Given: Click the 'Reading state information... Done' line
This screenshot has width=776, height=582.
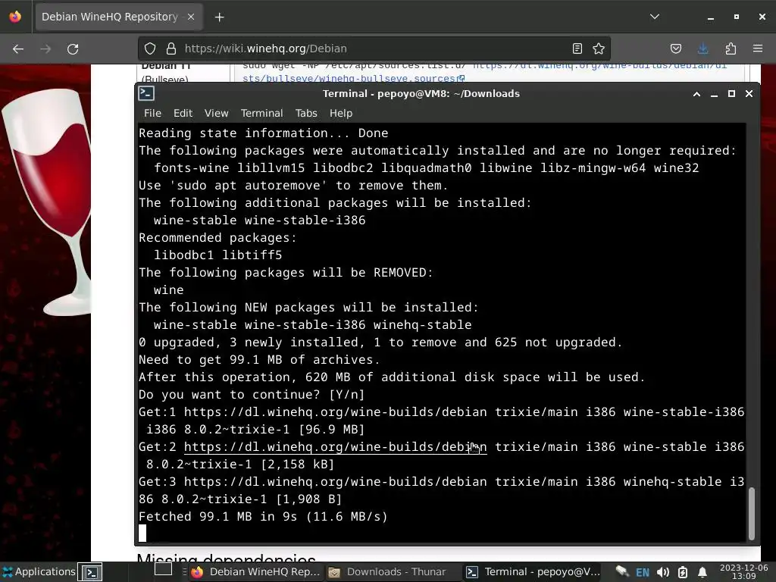Looking at the screenshot, I should pos(263,133).
